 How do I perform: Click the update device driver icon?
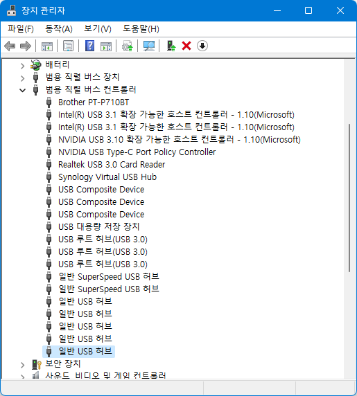coord(127,46)
